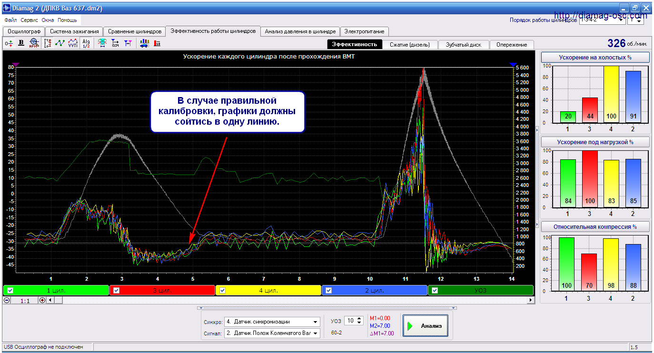Uncheck the УОЗ dark green checkbox
The width and height of the screenshot is (654, 353).
(x=435, y=290)
